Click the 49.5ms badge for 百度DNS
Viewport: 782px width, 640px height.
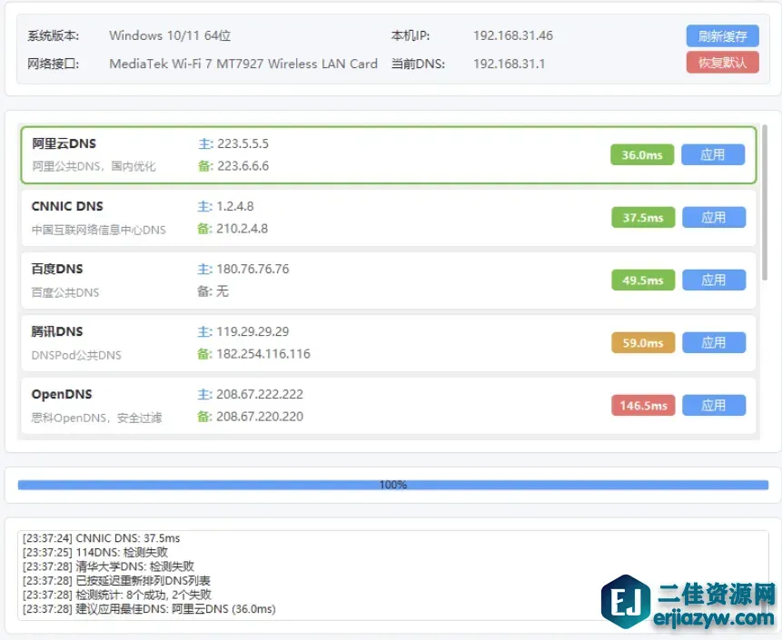tap(642, 280)
